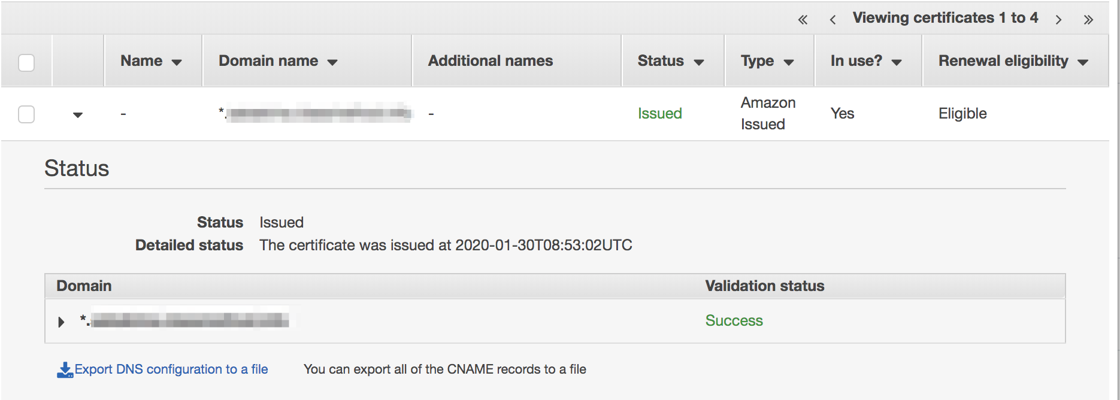Sort by Type column arrow
The height and width of the screenshot is (400, 1120).
[x=789, y=62]
